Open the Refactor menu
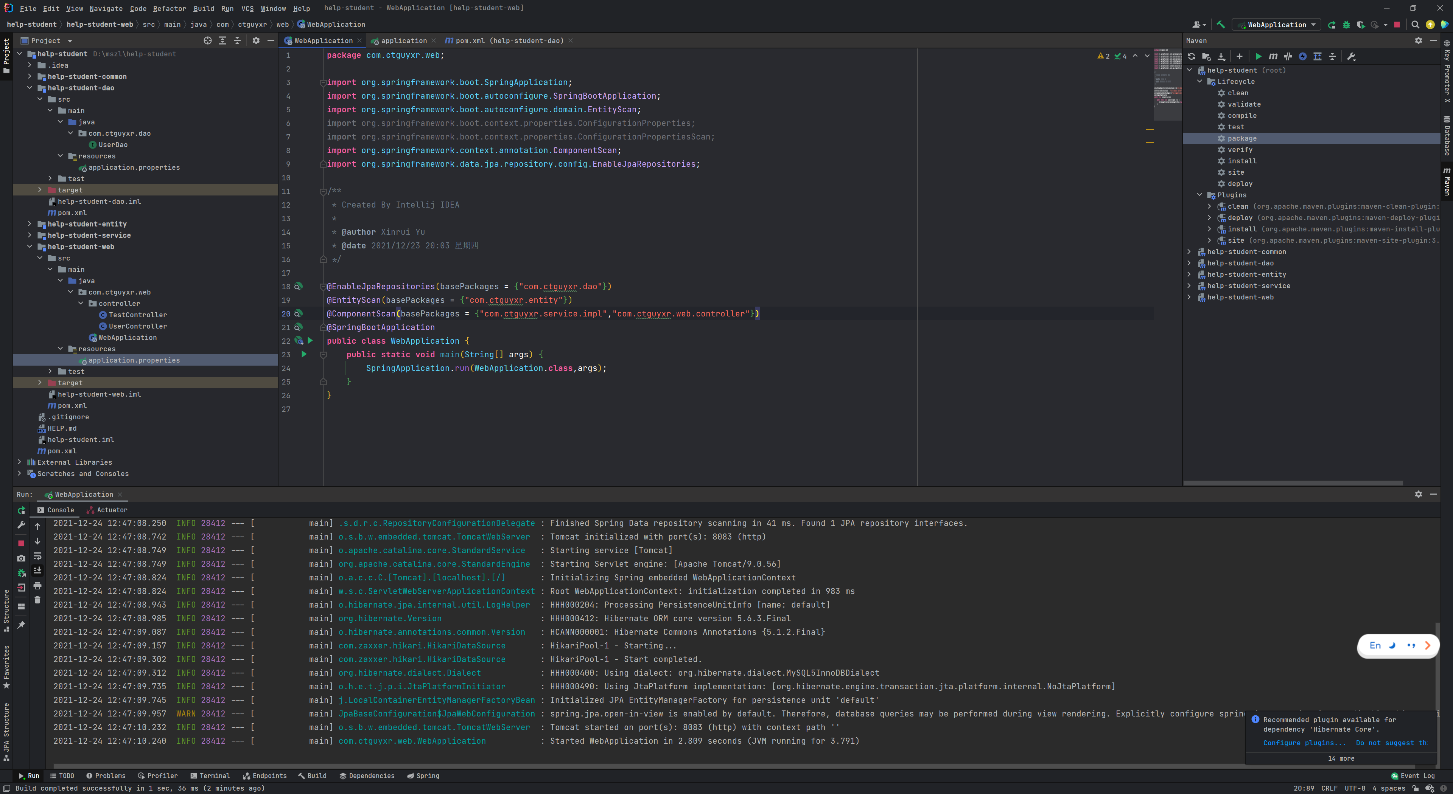This screenshot has width=1453, height=794. (x=169, y=8)
